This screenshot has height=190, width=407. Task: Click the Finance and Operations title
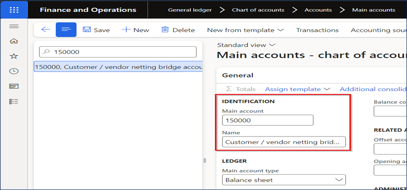[x=88, y=10]
